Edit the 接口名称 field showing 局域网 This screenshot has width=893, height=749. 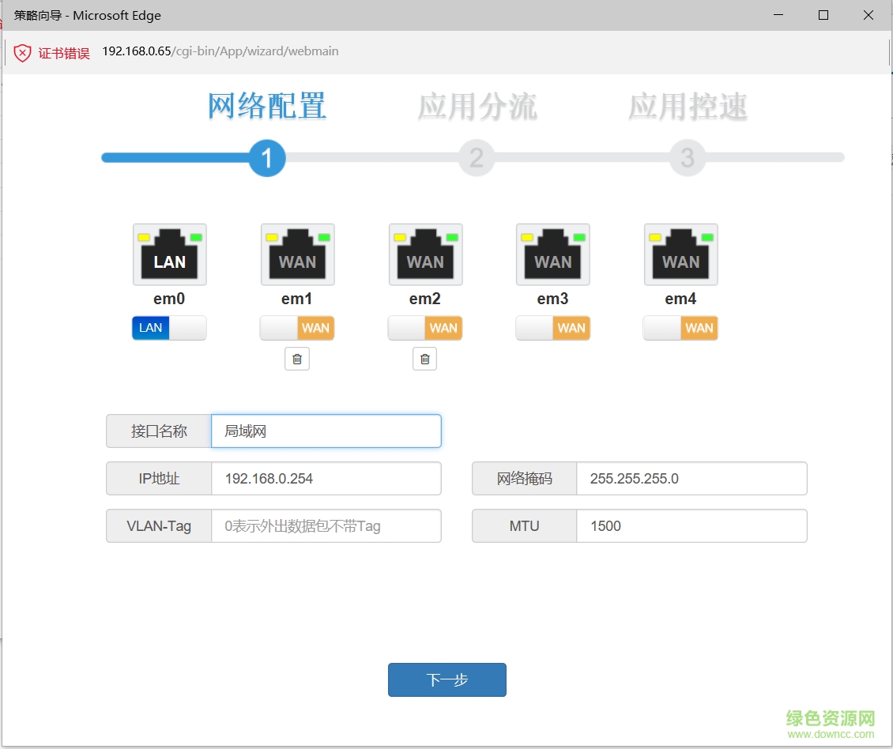pyautogui.click(x=326, y=431)
